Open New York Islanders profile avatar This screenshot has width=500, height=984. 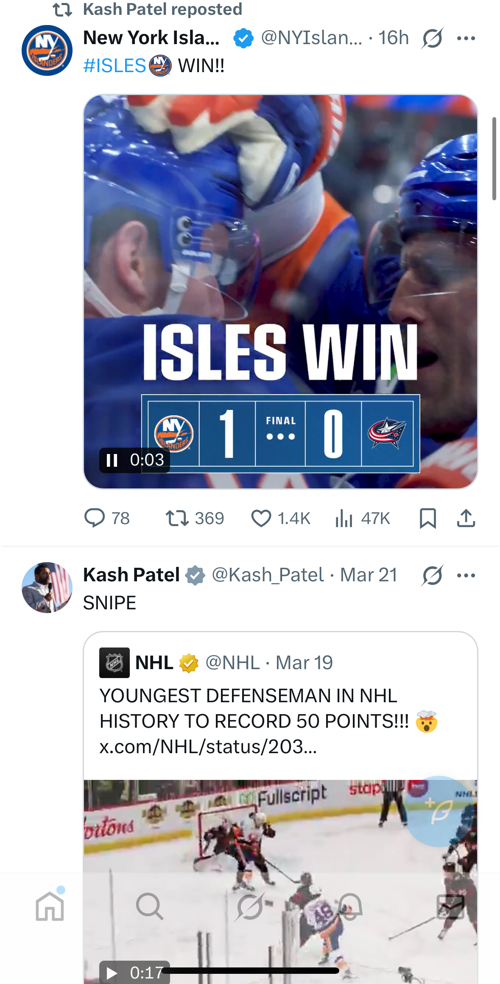pos(47,50)
